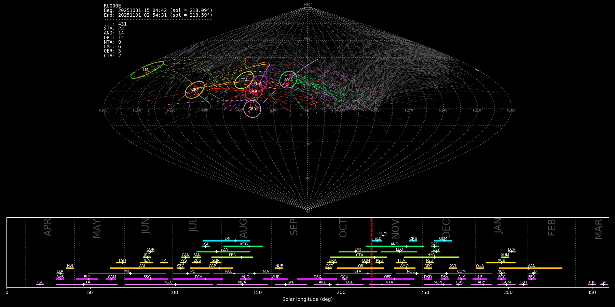This screenshot has height=307, width=615.
Task: Click the 'STA: 23' legend entry
Action: tap(114, 29)
